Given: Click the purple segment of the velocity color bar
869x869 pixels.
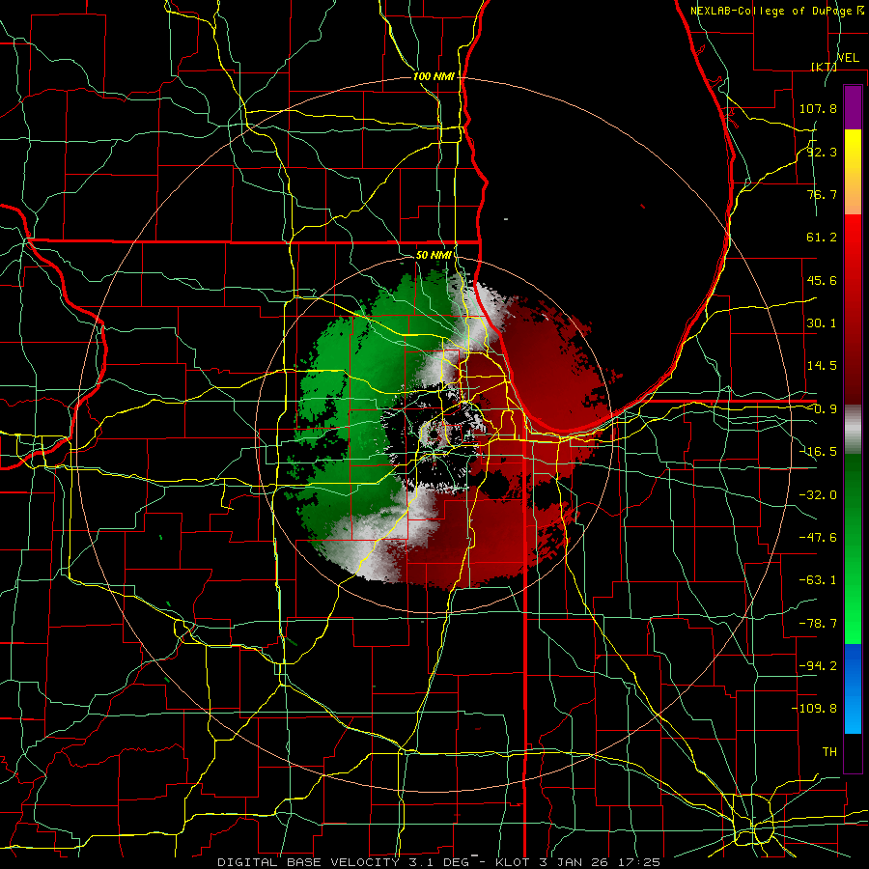Looking at the screenshot, I should click(x=853, y=107).
